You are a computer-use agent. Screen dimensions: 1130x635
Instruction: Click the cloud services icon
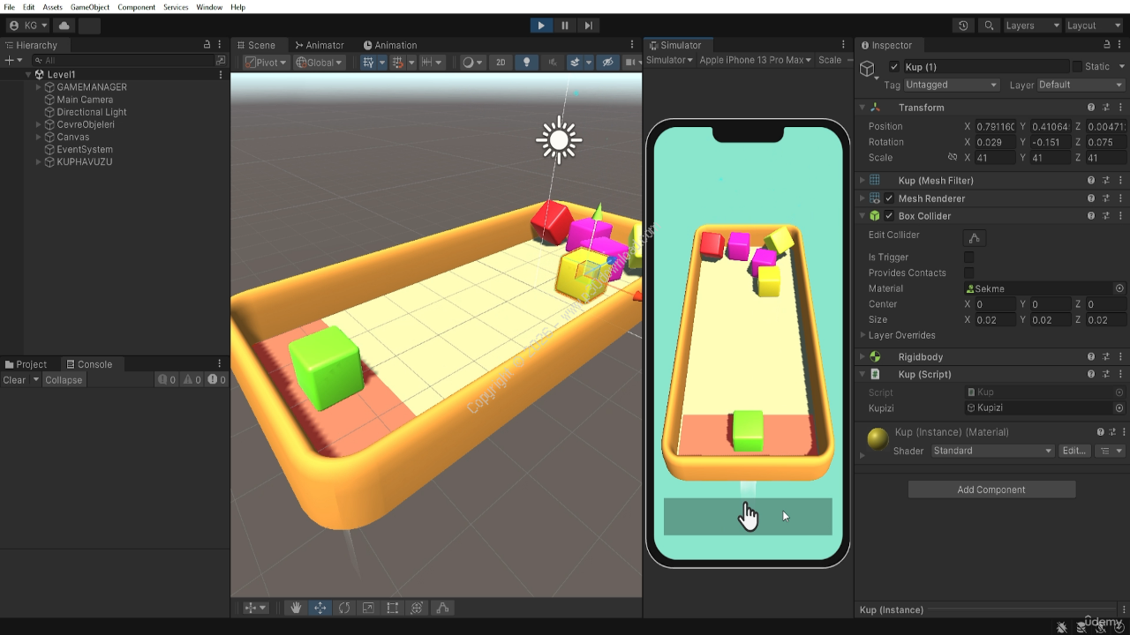[x=64, y=26]
